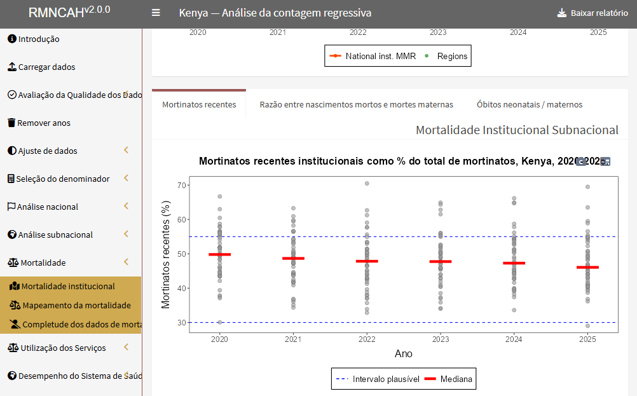Expand the Utilização dos Serviços chevron
This screenshot has height=396, width=637.
coord(127,347)
